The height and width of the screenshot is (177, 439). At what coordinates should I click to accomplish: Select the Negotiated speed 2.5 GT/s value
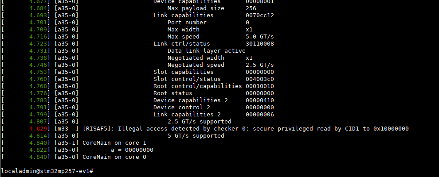pos(259,65)
